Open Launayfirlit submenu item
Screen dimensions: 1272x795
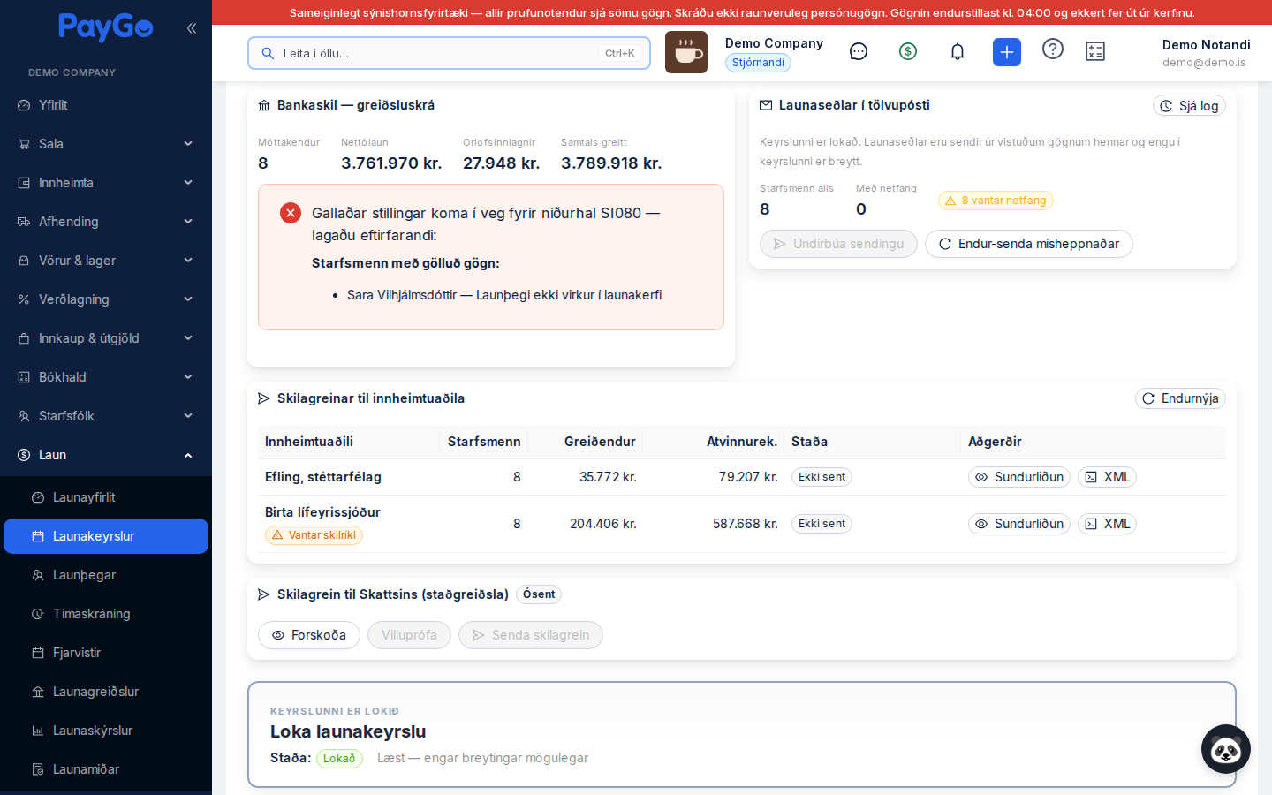pos(106,497)
